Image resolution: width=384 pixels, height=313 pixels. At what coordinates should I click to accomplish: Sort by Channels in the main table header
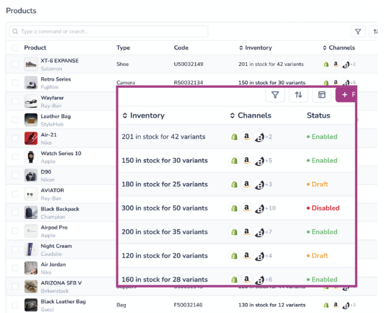click(339, 48)
